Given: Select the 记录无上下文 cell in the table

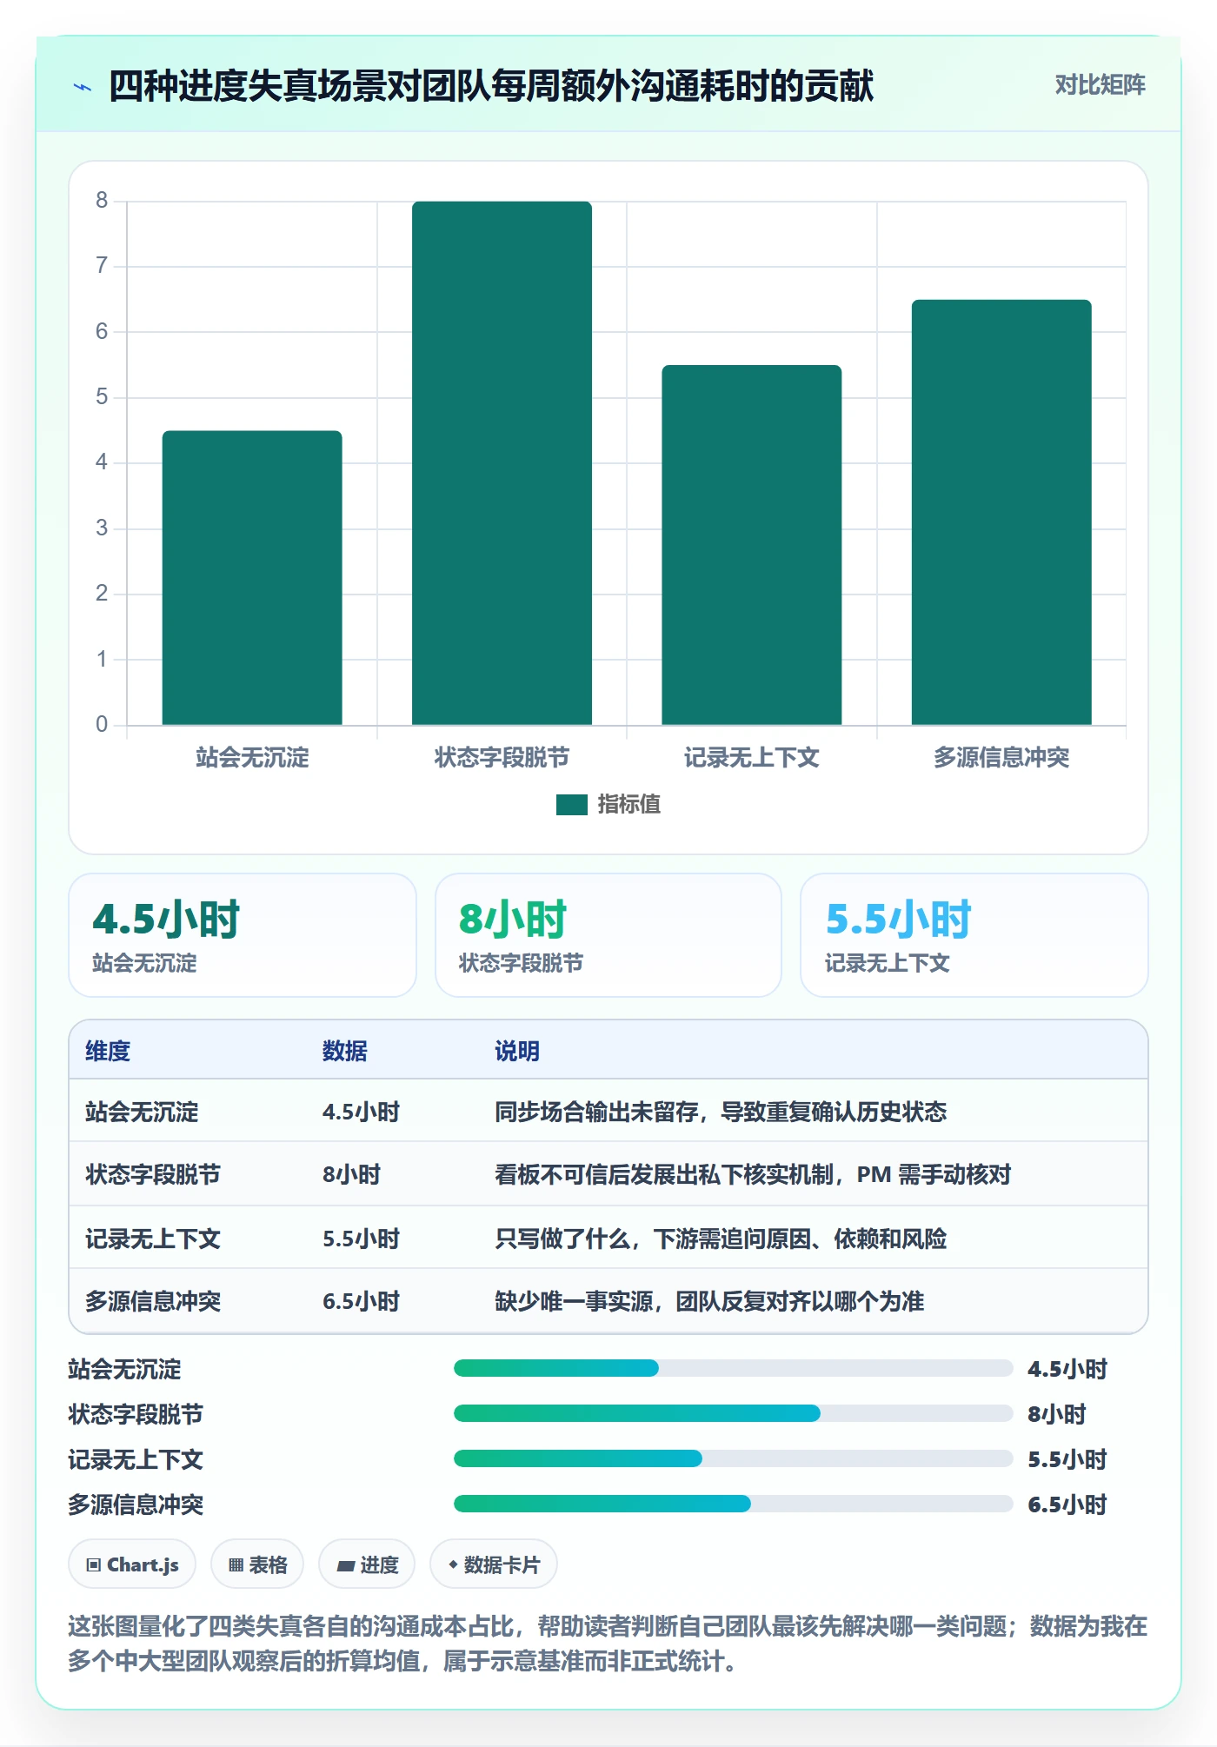Looking at the screenshot, I should point(153,1239).
